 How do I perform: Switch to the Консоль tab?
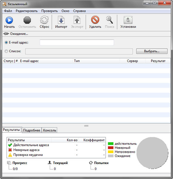(50, 130)
